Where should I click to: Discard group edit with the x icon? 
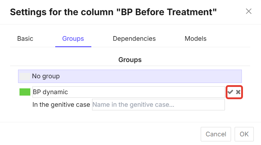(238, 92)
